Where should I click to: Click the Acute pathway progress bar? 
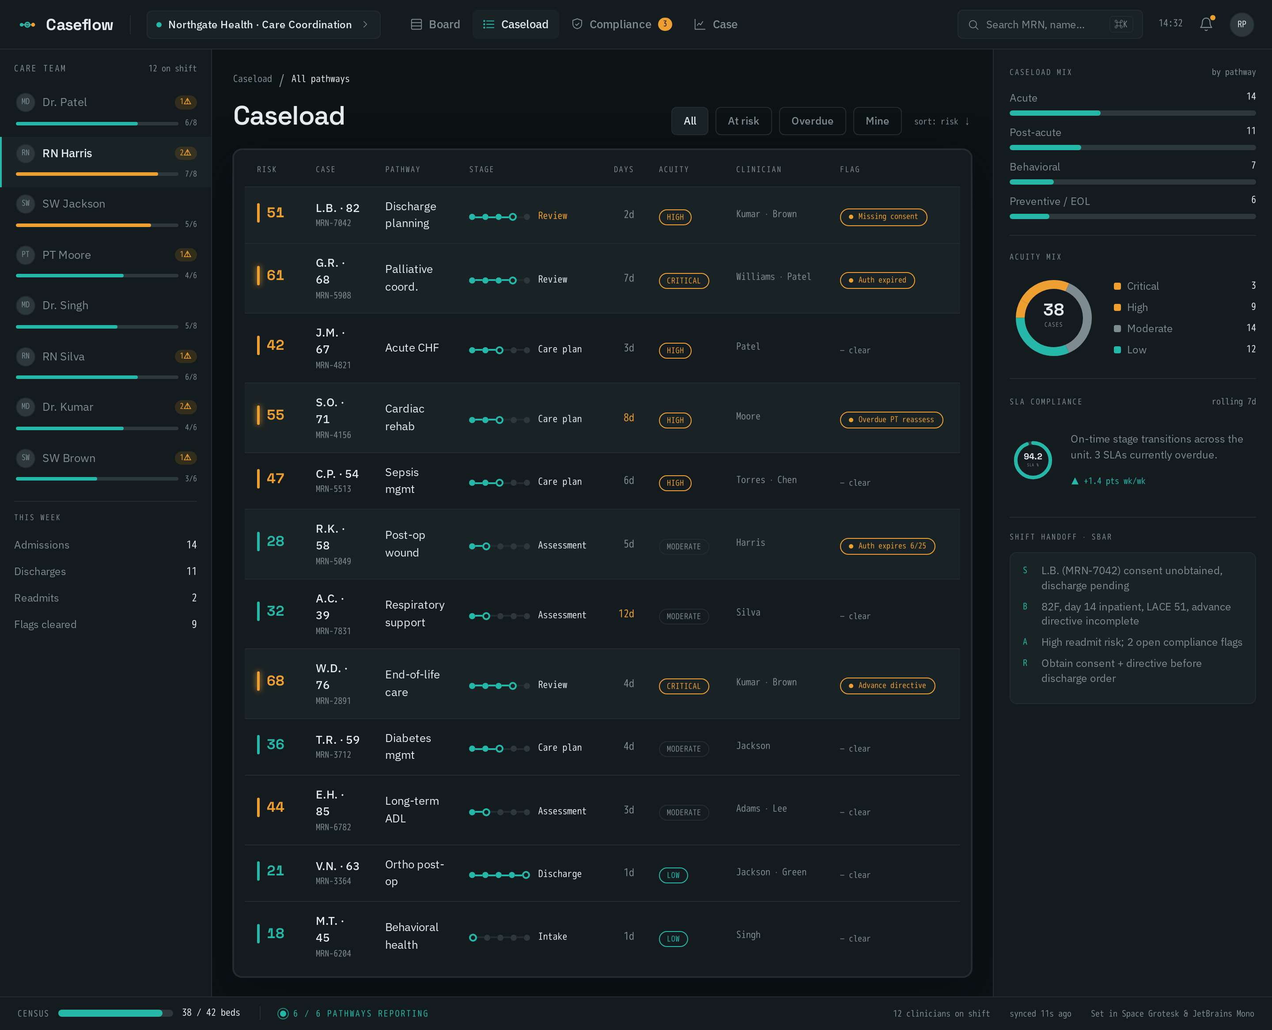[1132, 114]
